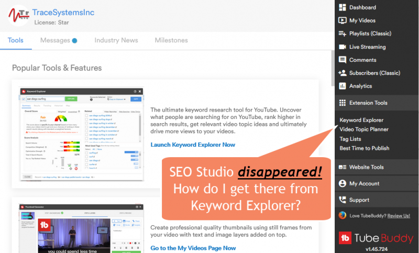Click the My Account avatar icon
This screenshot has width=419, height=253.
pyautogui.click(x=342, y=183)
